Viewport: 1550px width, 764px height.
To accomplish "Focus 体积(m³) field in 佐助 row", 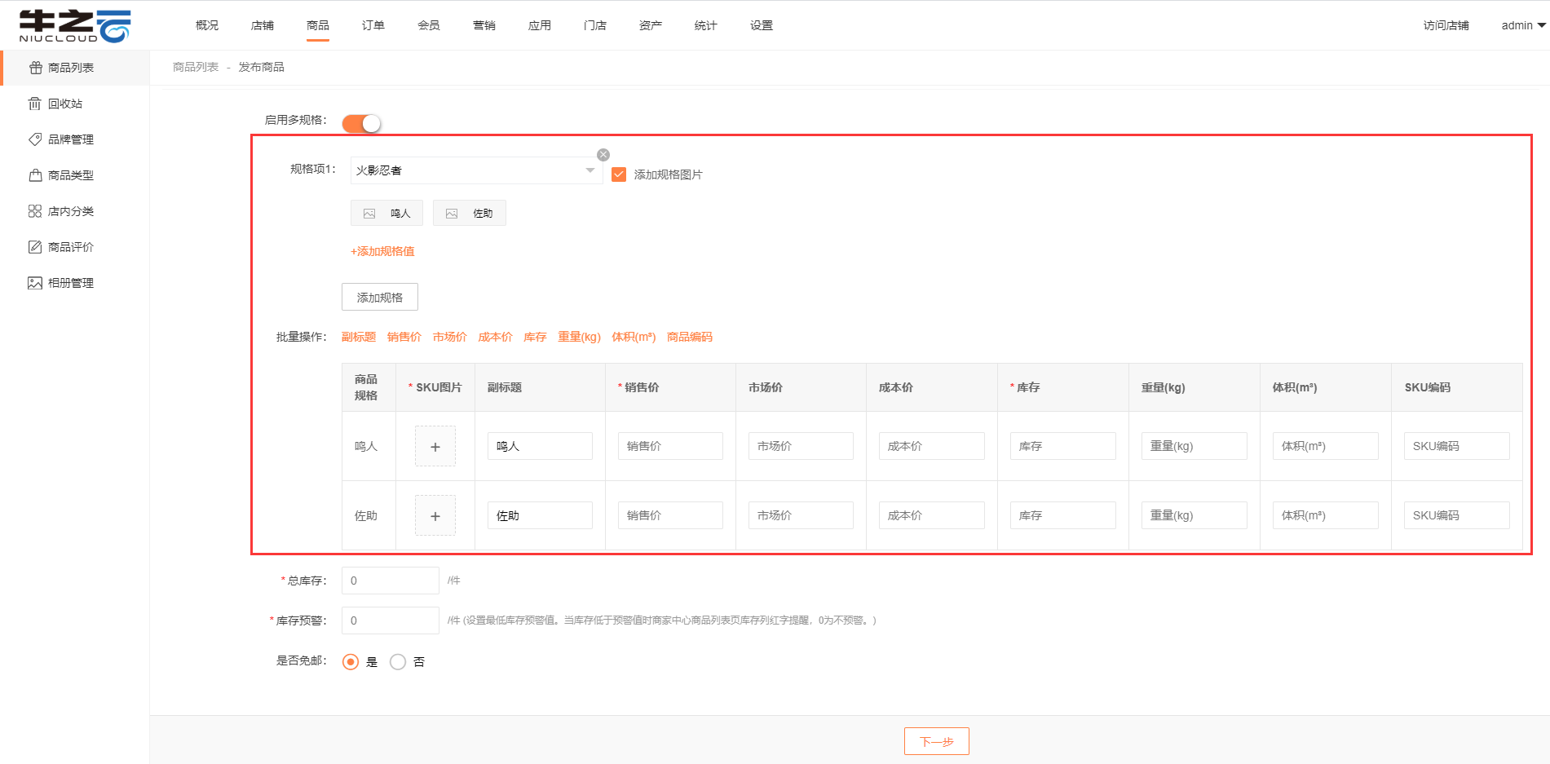I will tap(1326, 515).
